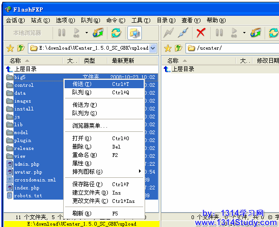The image size is (279, 227).
Task: Choose 传送 from the context menu
Action: (82, 84)
